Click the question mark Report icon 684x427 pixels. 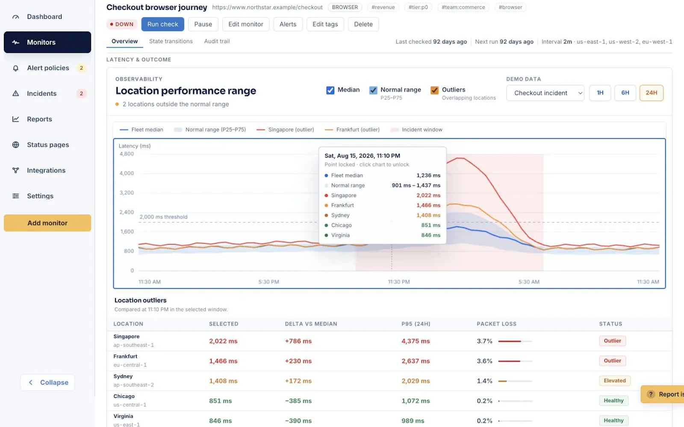tap(651, 394)
